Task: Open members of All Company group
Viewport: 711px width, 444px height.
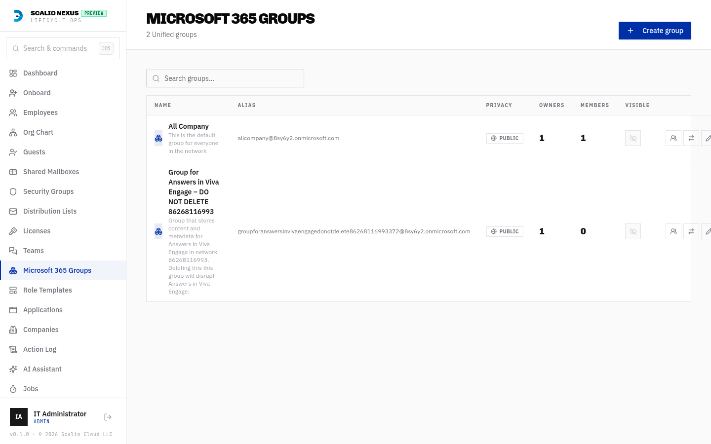Action: (x=673, y=138)
